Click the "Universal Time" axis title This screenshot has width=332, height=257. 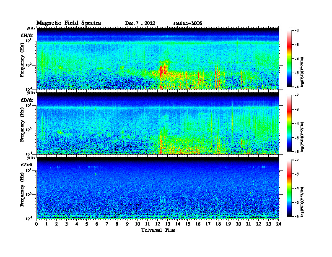(158, 230)
